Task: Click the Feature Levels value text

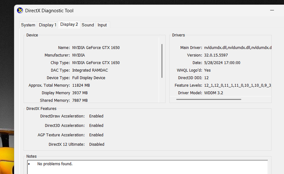Action: [238, 85]
